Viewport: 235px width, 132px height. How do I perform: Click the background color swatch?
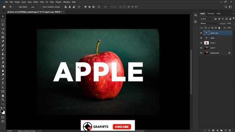click(4, 113)
